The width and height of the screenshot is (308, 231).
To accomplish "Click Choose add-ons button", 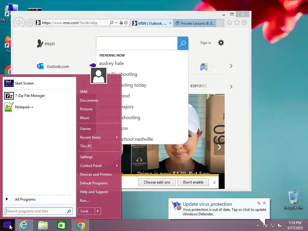I will coord(157,182).
